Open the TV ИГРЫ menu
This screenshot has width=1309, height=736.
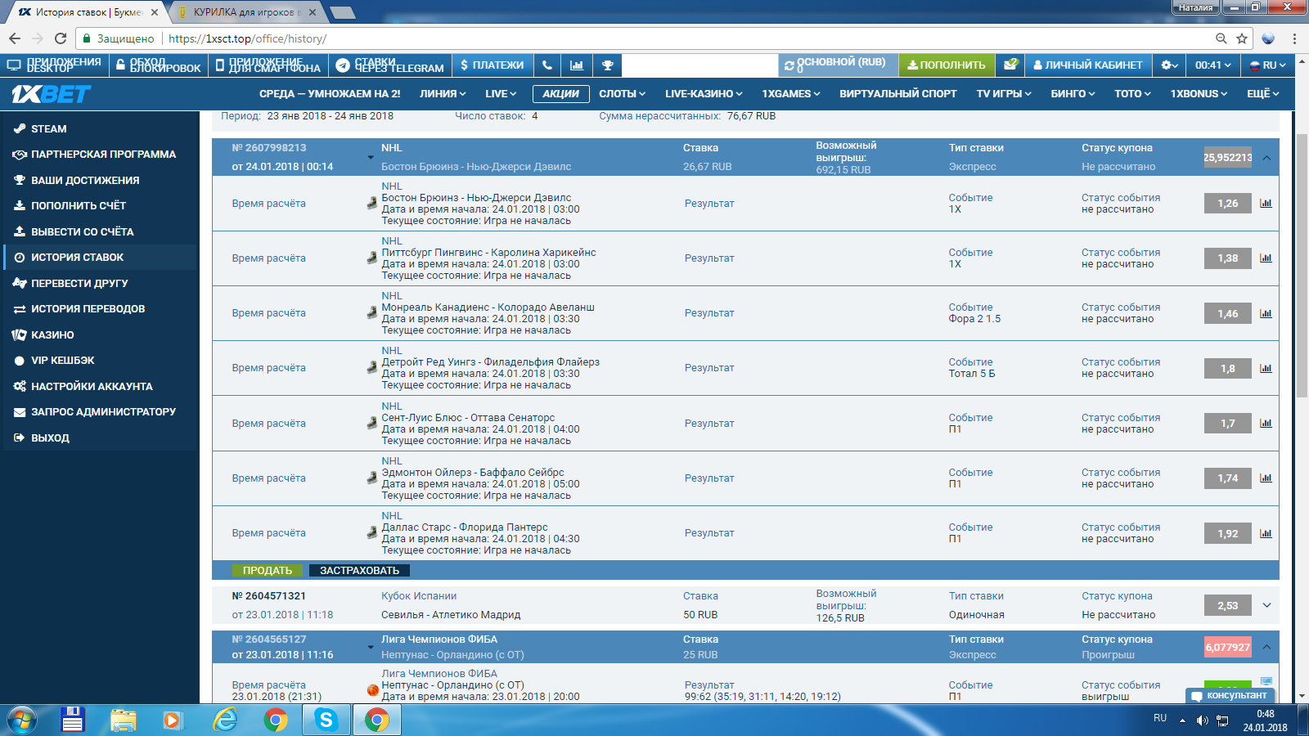[1004, 94]
